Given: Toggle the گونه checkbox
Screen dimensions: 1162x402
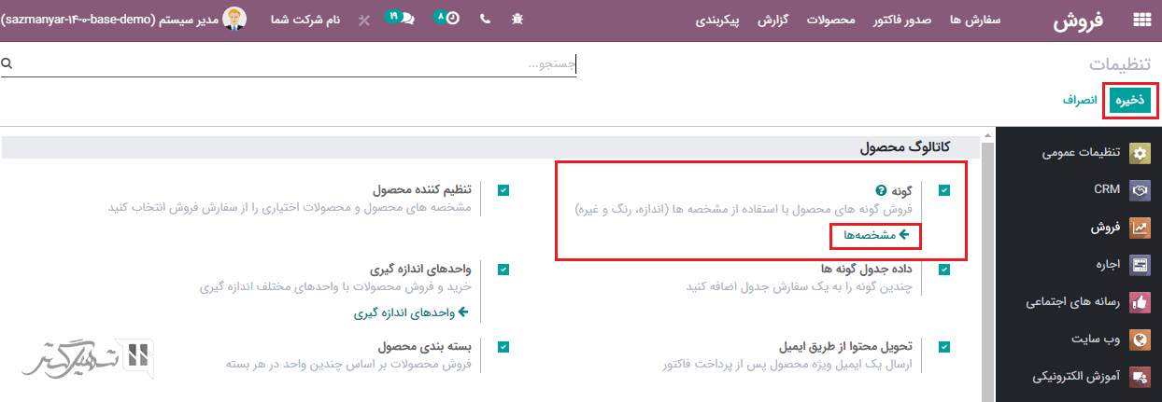Looking at the screenshot, I should coord(944,190).
